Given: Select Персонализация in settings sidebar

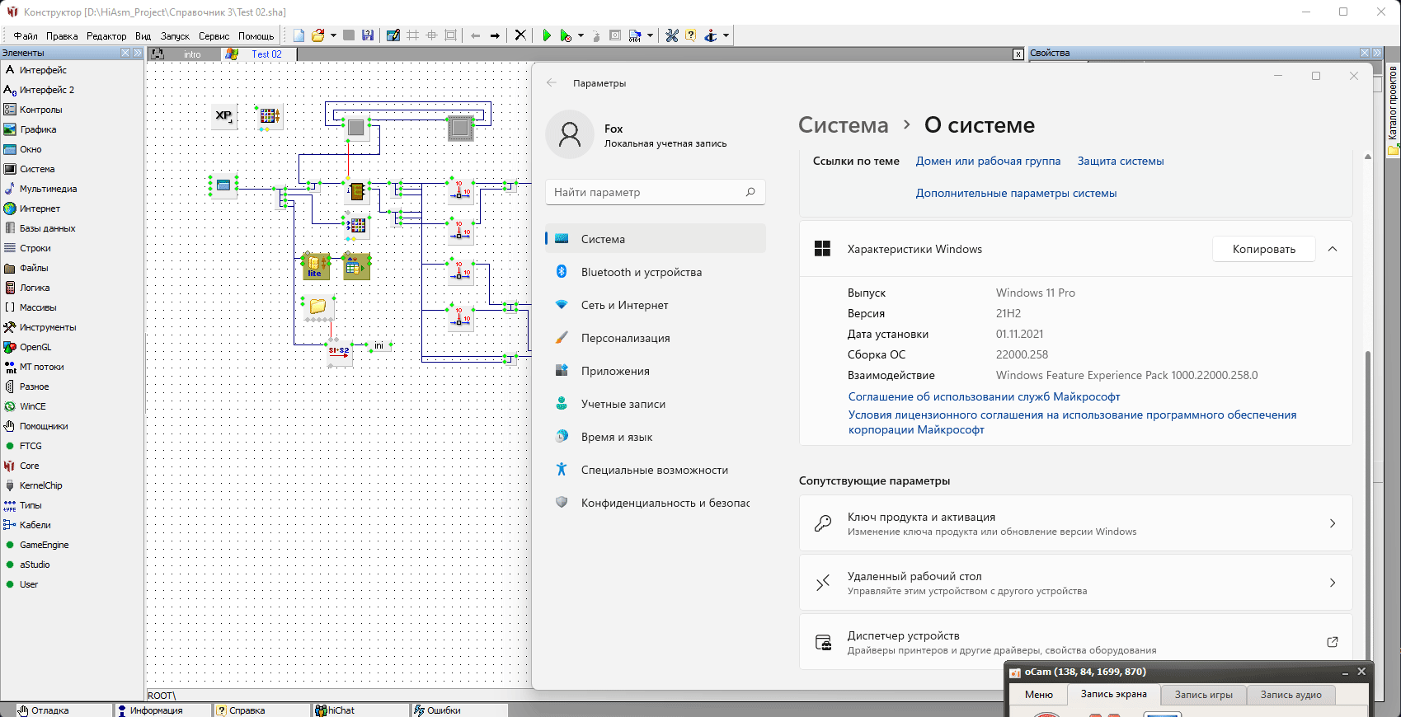Looking at the screenshot, I should pyautogui.click(x=656, y=338).
